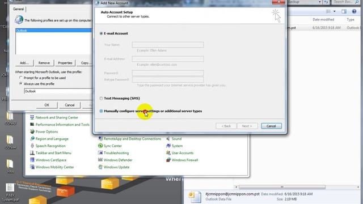This screenshot has height=204, width=363.
Task: Open Network and Sharing Center icon
Action: coord(32,117)
